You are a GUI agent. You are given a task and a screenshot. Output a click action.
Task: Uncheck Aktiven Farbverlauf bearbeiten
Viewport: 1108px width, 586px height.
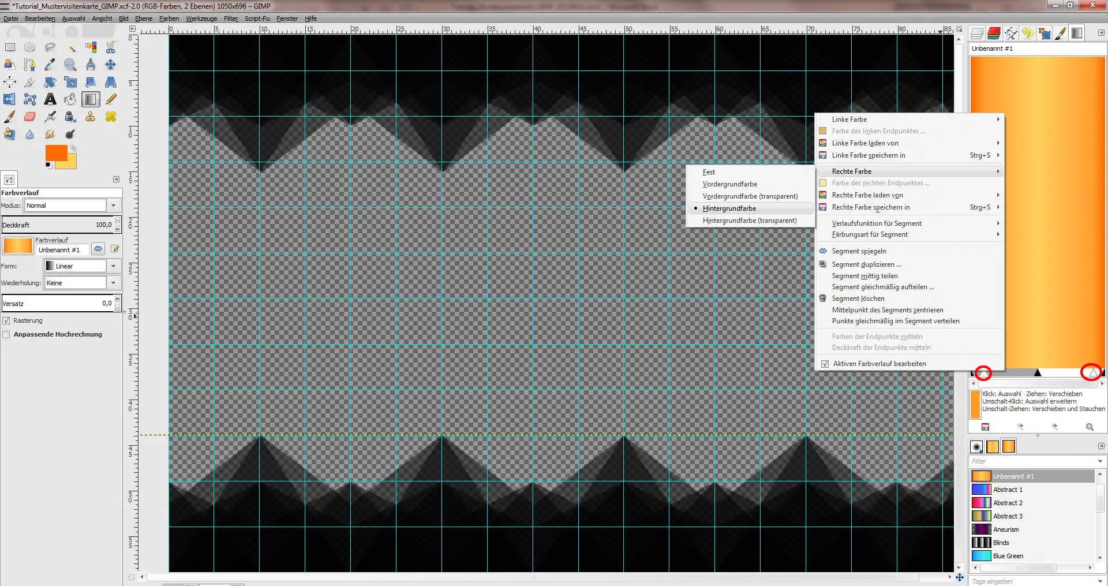click(x=825, y=364)
